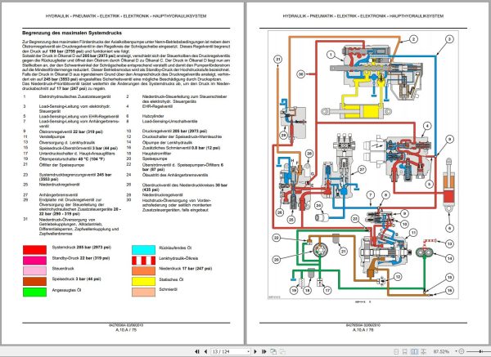Screen dimensions: 491x357
Task: Click the green Angesaugtes Öl swatch
Action: pyautogui.click(x=34, y=292)
